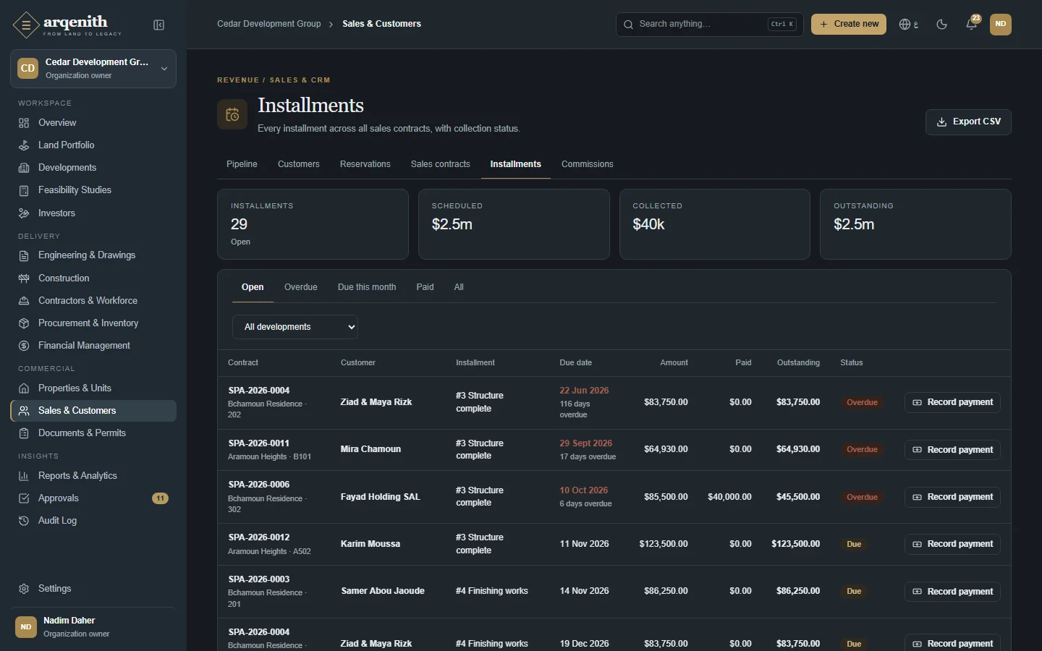Open Procurement & Inventory
Image resolution: width=1042 pixels, height=651 pixels.
click(93, 323)
